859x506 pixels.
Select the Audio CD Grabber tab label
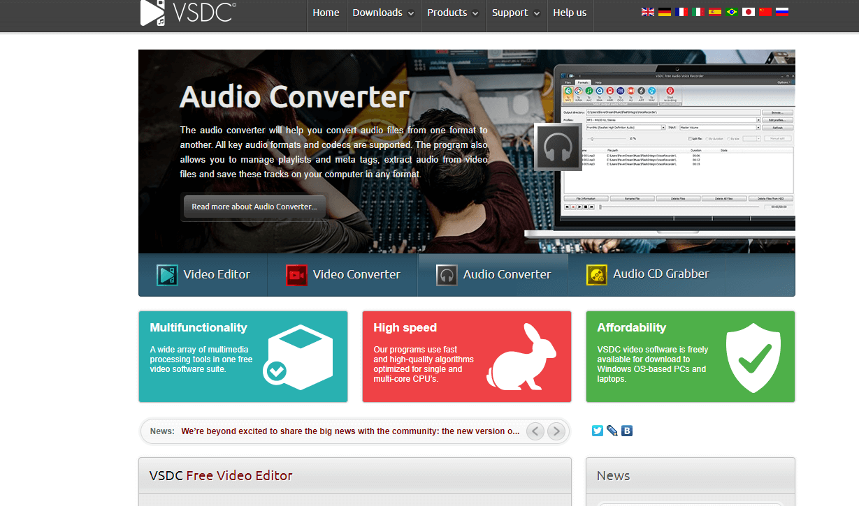pyautogui.click(x=661, y=274)
